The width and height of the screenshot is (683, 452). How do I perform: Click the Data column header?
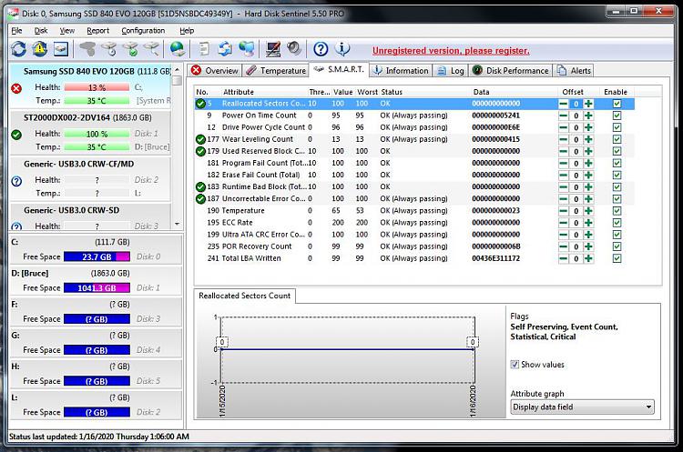point(513,92)
